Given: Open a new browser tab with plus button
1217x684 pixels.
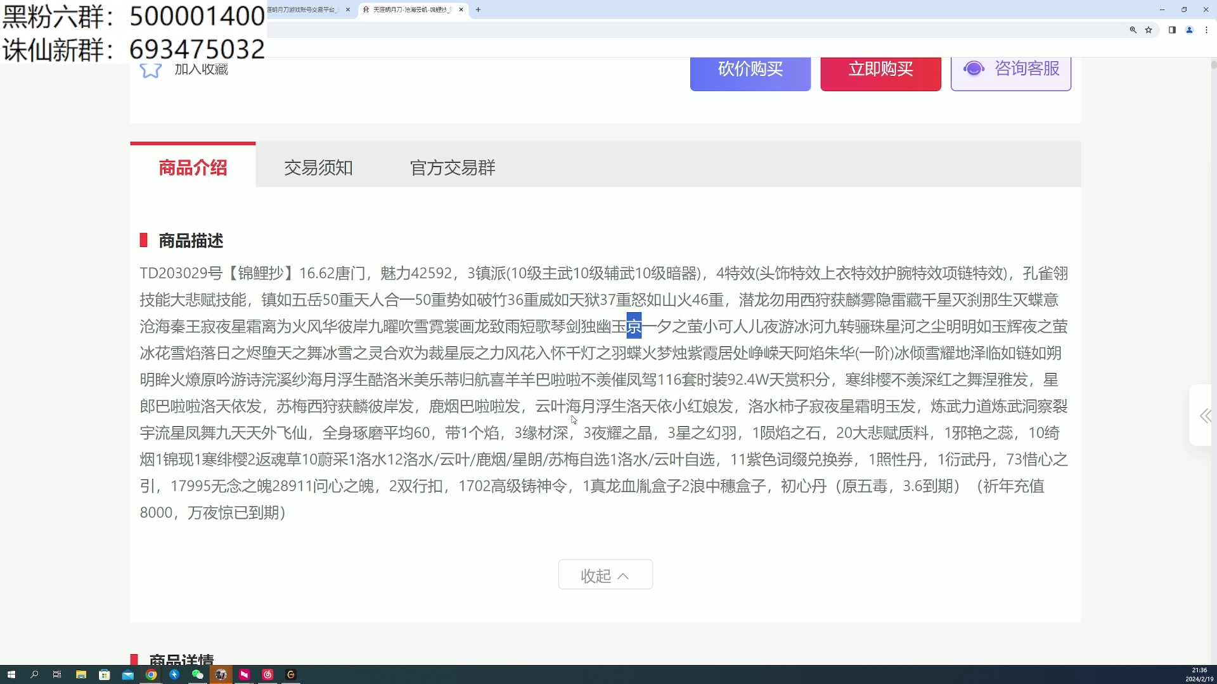Looking at the screenshot, I should [479, 9].
